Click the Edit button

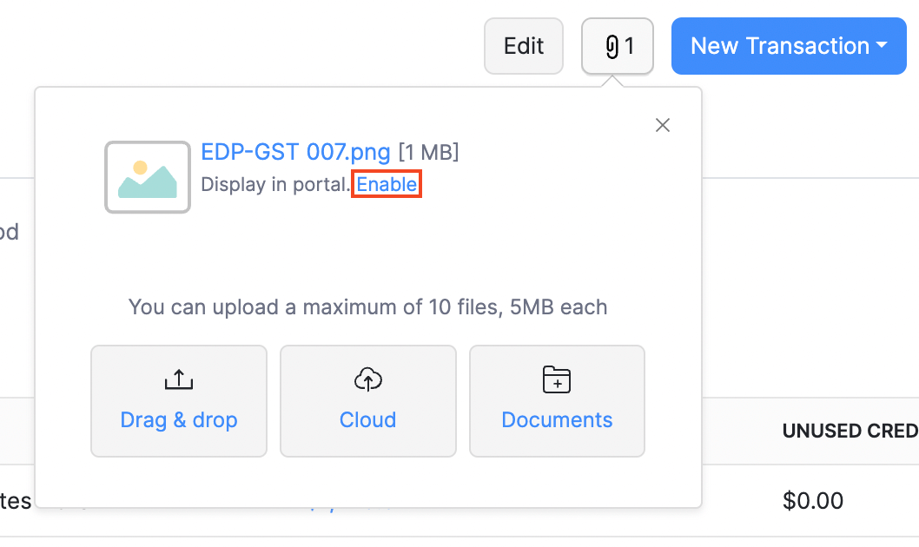coord(524,46)
